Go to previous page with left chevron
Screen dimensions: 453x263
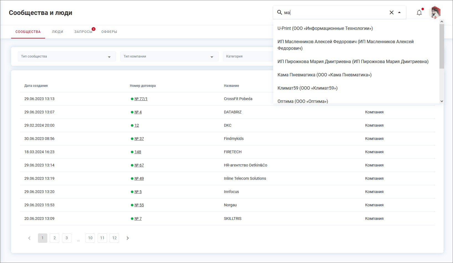coord(29,238)
